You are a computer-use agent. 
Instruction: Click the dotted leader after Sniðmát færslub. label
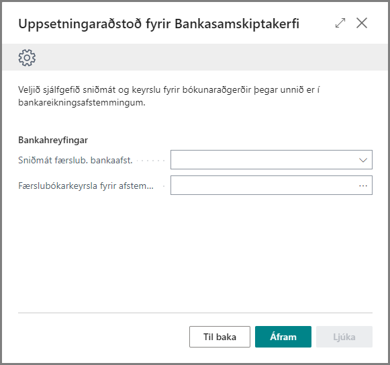click(151, 161)
